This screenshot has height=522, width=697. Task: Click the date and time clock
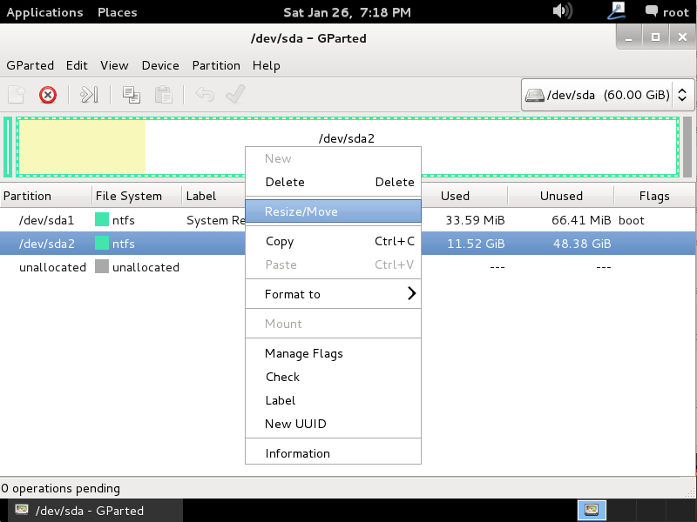click(x=347, y=12)
